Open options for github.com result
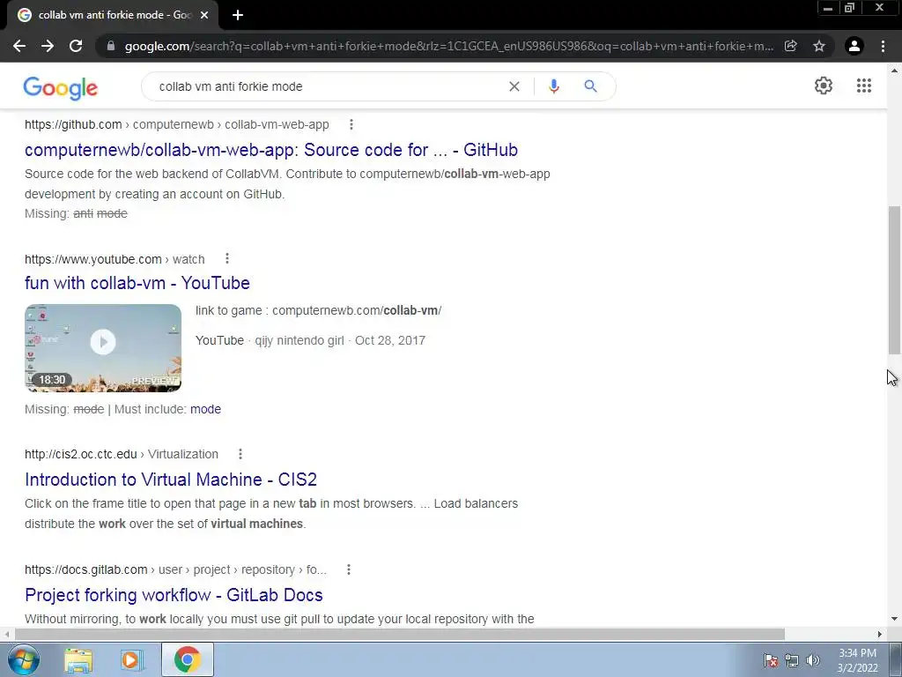 (351, 124)
